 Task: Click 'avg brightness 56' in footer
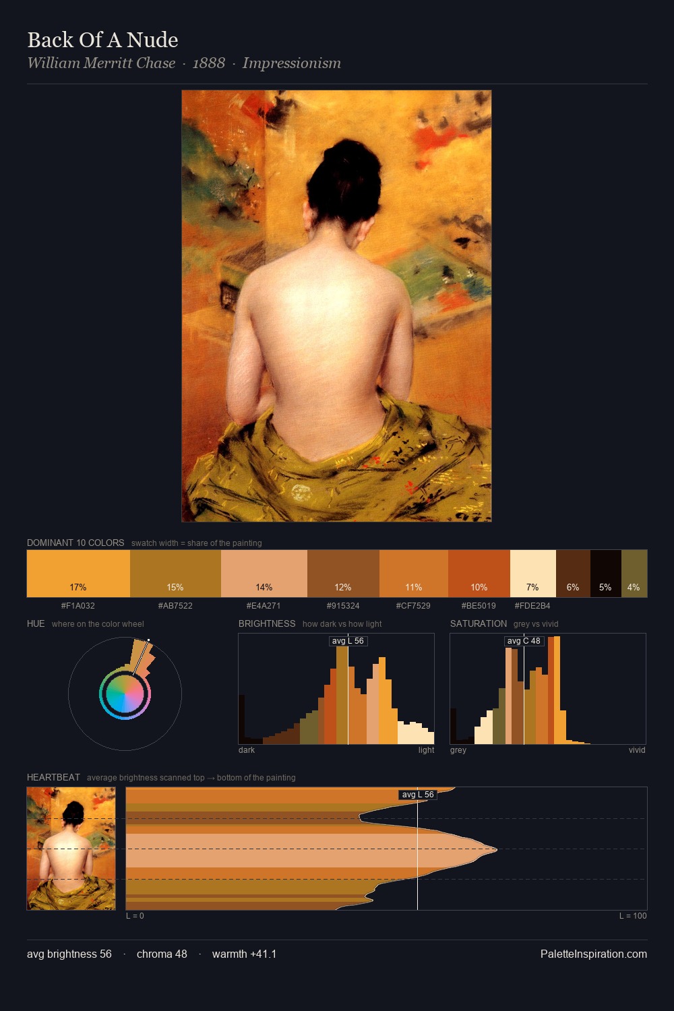tap(69, 954)
